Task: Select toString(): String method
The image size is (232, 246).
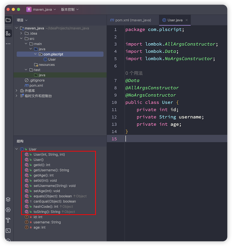Action: 47,212
